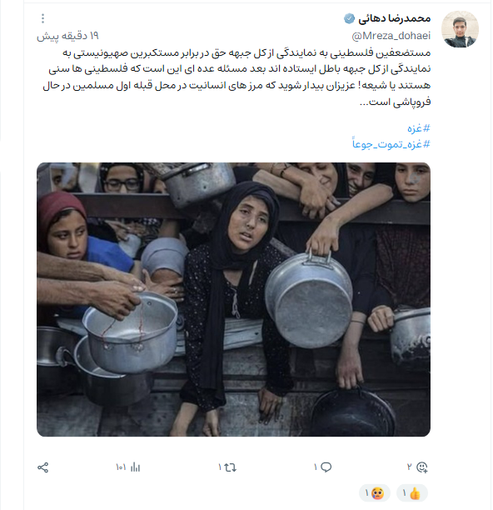Click the number ۱ beside the repost arrows
493x510 pixels.
[220, 467]
